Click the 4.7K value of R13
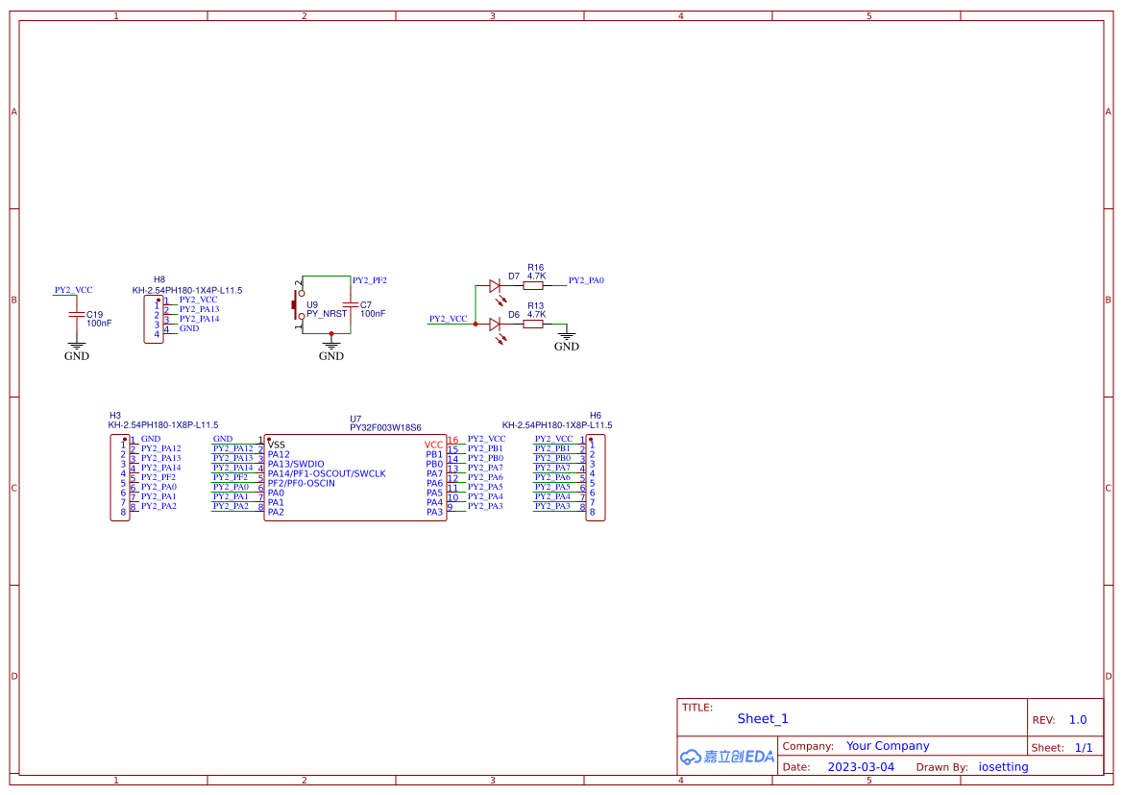 [536, 314]
